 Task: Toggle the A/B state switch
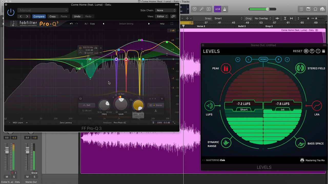coord(86,24)
